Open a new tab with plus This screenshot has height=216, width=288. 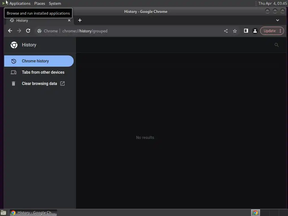click(80, 20)
